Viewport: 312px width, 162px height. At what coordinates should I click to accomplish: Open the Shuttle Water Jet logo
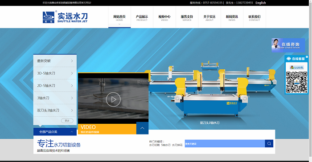click(65, 17)
